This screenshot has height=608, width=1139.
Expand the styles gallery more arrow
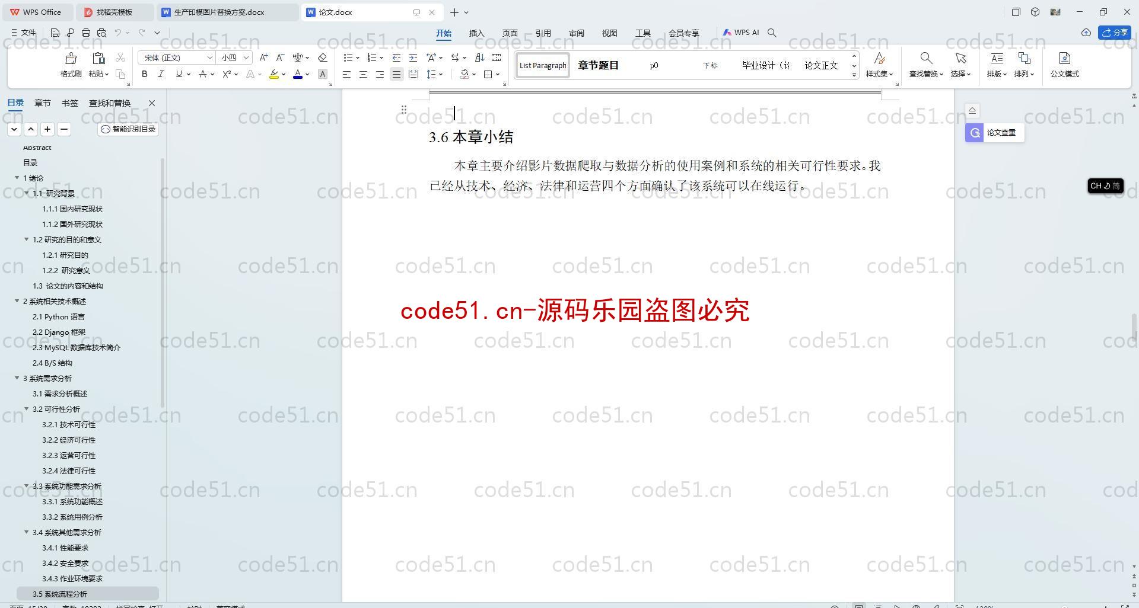[854, 74]
